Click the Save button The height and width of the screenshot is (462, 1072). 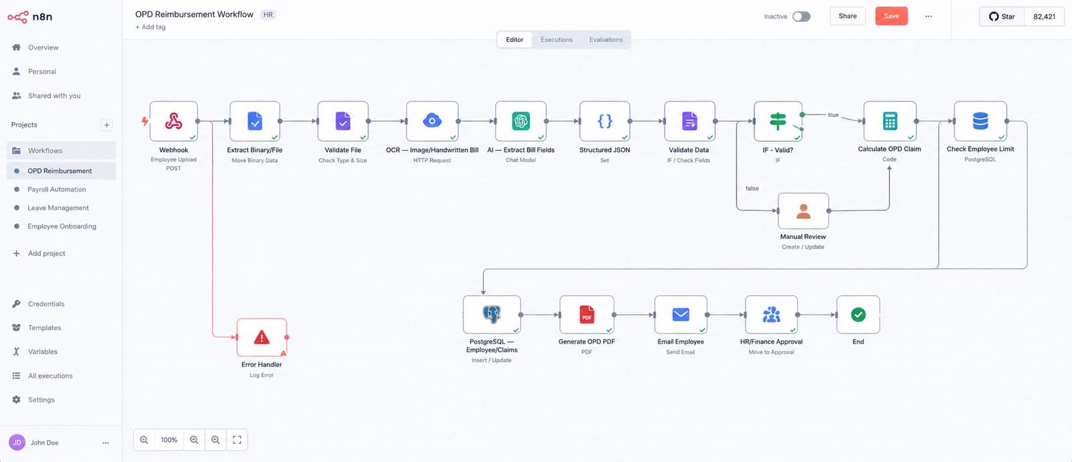coord(891,16)
